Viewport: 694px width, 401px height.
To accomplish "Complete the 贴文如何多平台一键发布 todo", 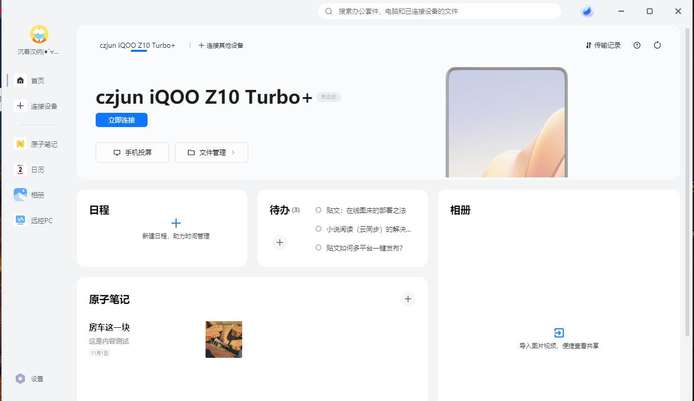I will click(x=319, y=248).
